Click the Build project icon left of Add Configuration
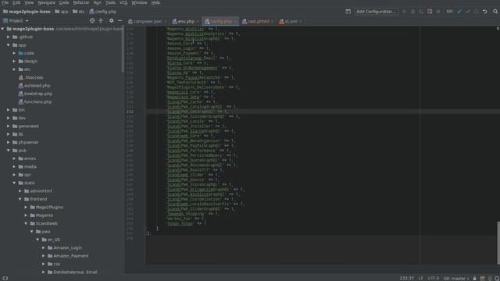500x281 pixels. click(348, 12)
